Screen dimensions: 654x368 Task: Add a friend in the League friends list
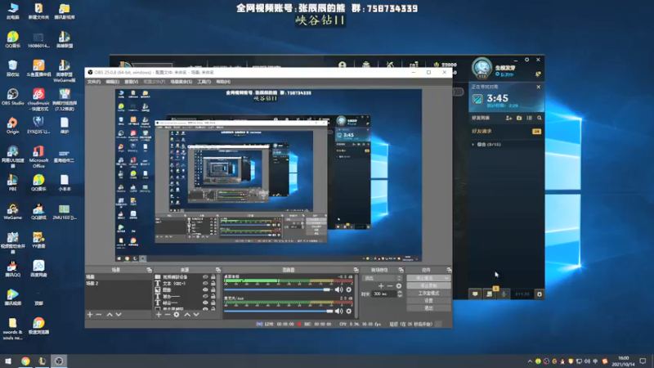[x=508, y=118]
